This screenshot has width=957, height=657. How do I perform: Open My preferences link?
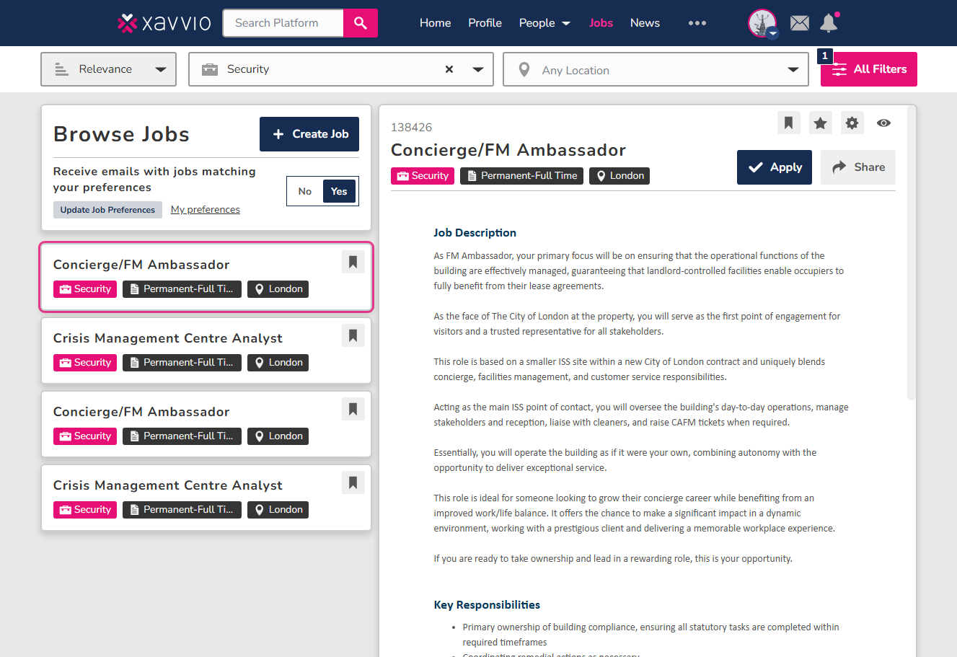coord(206,210)
